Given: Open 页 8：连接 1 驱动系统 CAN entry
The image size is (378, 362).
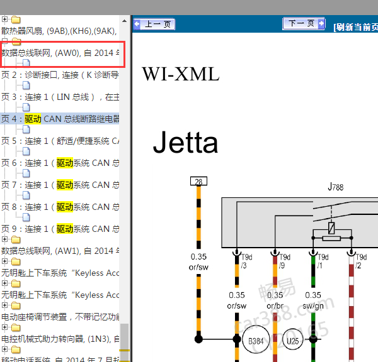Looking at the screenshot, I should pos(60,207).
